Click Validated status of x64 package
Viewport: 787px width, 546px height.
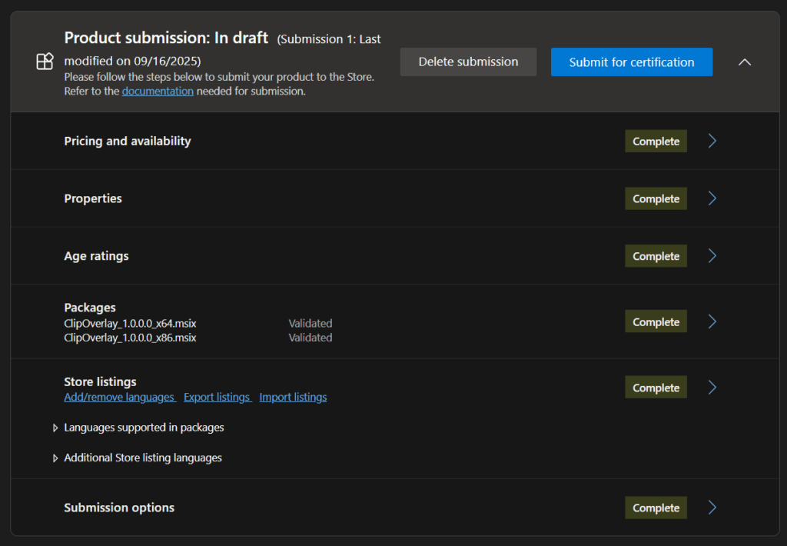pyautogui.click(x=310, y=324)
